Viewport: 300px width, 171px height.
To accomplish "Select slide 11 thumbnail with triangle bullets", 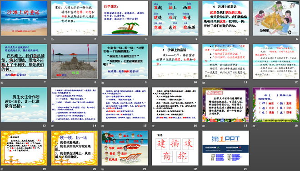I will click(225, 62).
